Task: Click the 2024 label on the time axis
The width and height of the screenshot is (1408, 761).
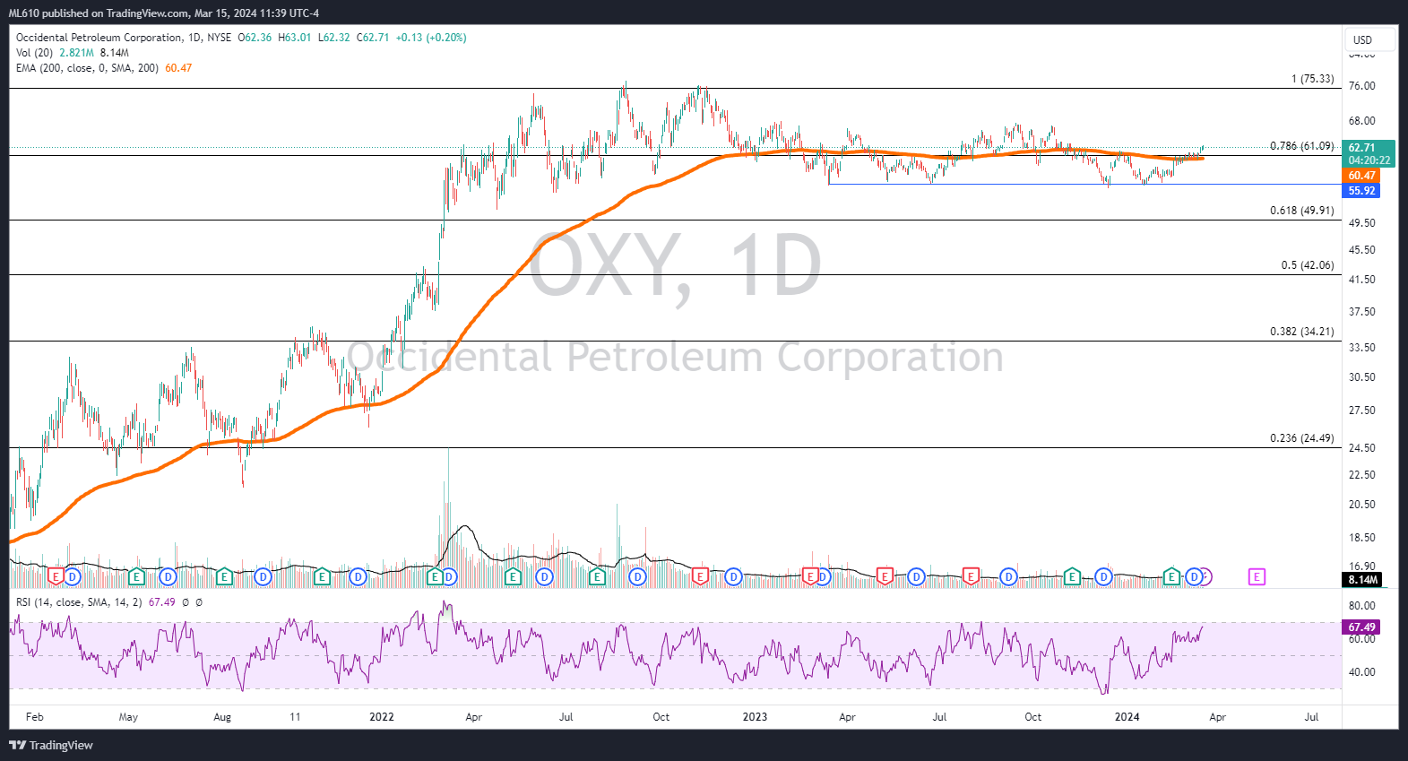Action: tap(1127, 717)
